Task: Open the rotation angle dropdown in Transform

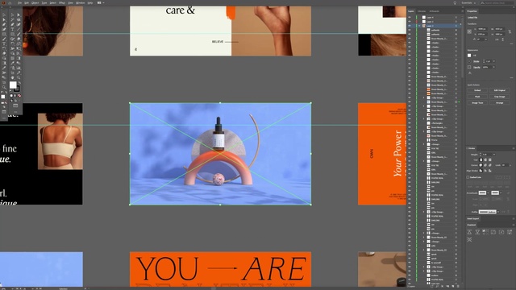Action: tap(486, 39)
